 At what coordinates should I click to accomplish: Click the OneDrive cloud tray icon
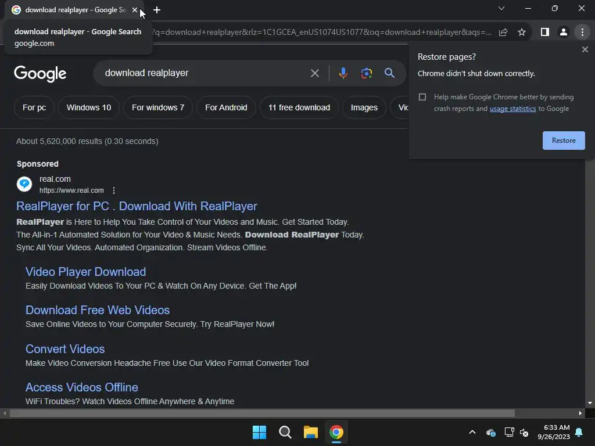(490, 432)
